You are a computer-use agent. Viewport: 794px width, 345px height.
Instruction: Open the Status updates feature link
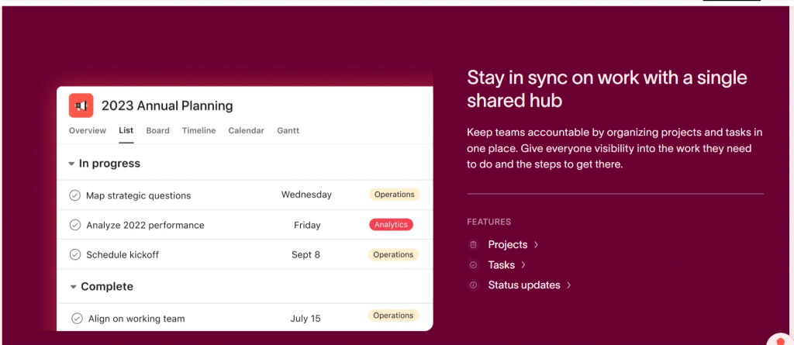pyautogui.click(x=524, y=285)
